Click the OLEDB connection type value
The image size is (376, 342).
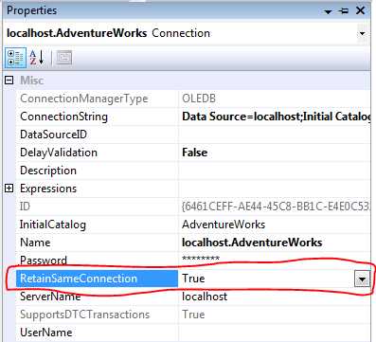[x=199, y=99]
